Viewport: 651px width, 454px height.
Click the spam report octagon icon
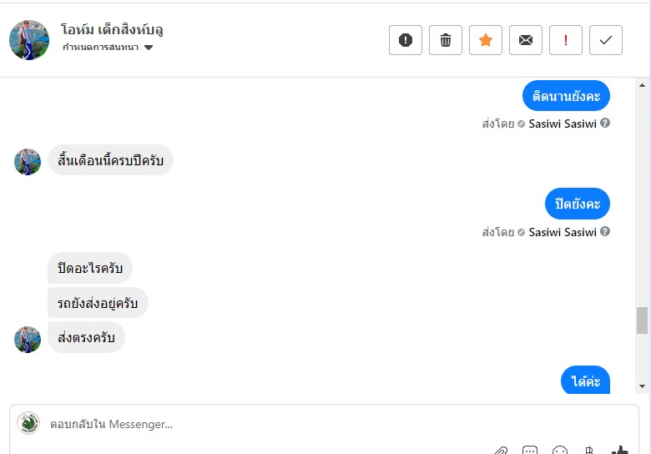(x=406, y=40)
